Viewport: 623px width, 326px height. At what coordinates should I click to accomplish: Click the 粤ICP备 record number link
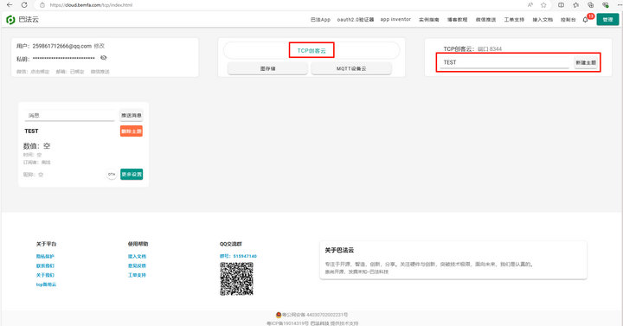287,323
